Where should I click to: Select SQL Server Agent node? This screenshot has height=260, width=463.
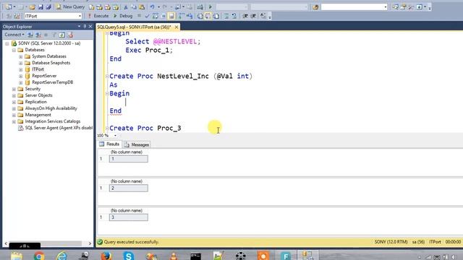pos(59,128)
